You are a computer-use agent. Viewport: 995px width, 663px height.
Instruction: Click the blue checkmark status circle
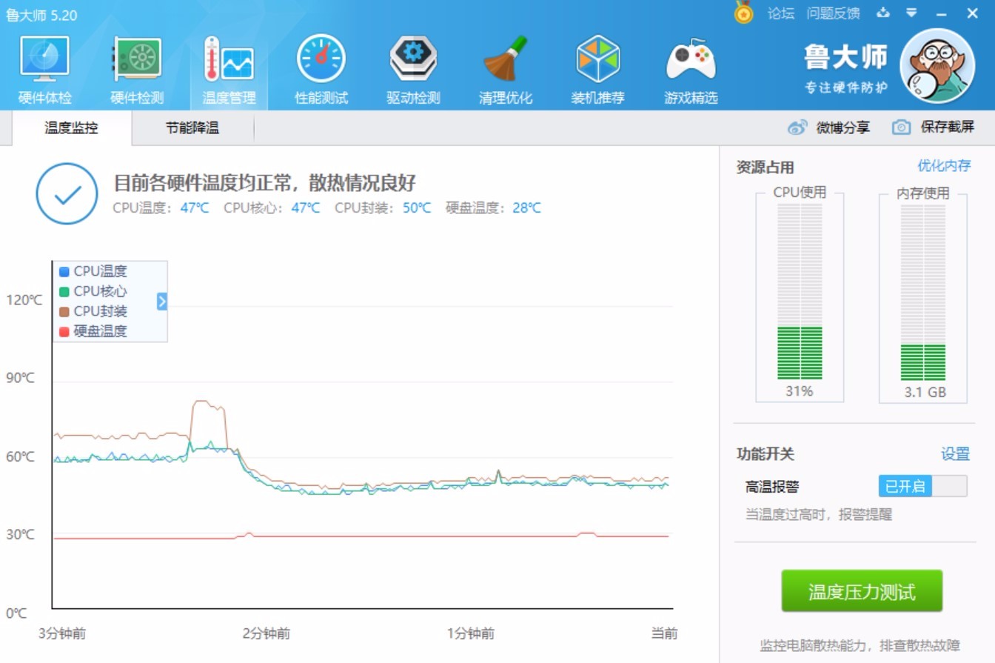pos(67,193)
